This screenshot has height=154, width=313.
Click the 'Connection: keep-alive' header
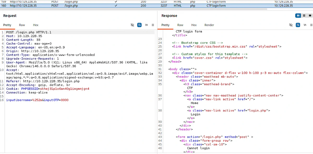pos(27,93)
